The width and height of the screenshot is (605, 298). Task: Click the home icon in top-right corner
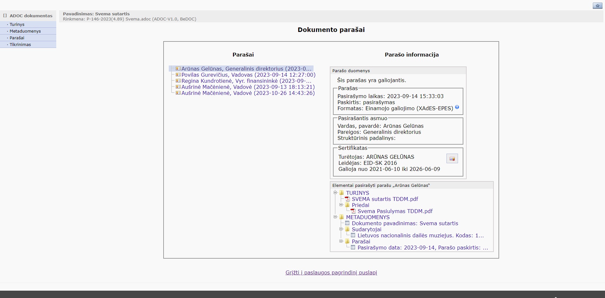(597, 6)
